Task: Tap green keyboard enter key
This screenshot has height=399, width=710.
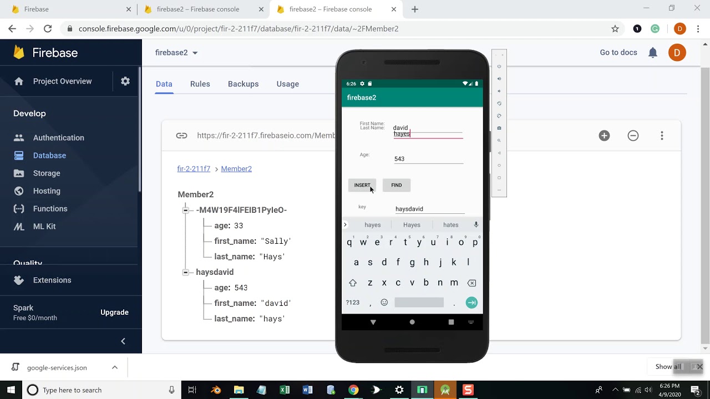Action: coord(471,303)
